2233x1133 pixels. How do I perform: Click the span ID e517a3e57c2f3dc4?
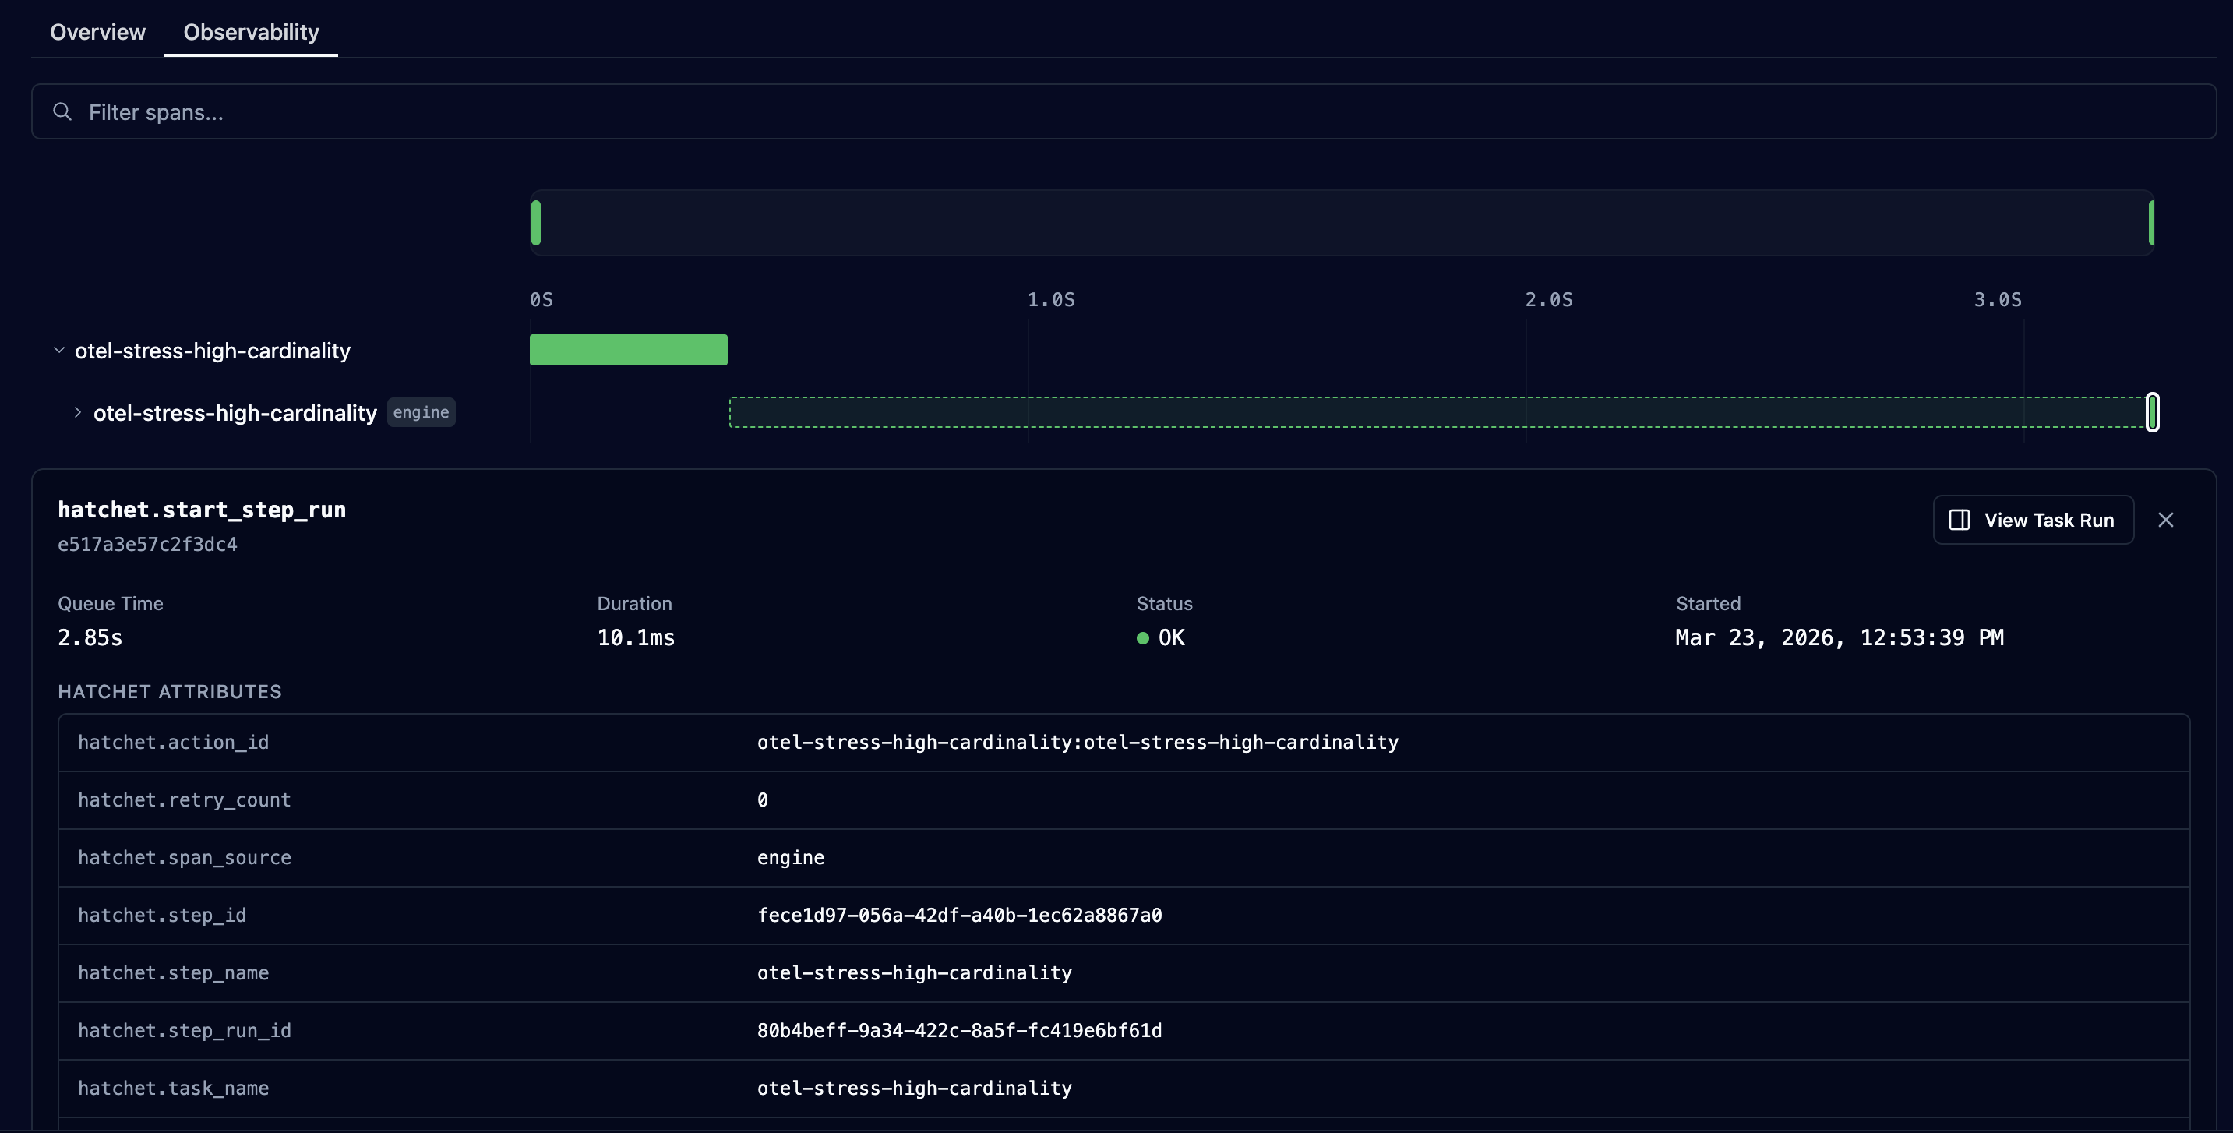[x=147, y=545]
